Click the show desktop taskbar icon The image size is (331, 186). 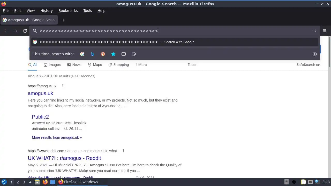(x=53, y=182)
